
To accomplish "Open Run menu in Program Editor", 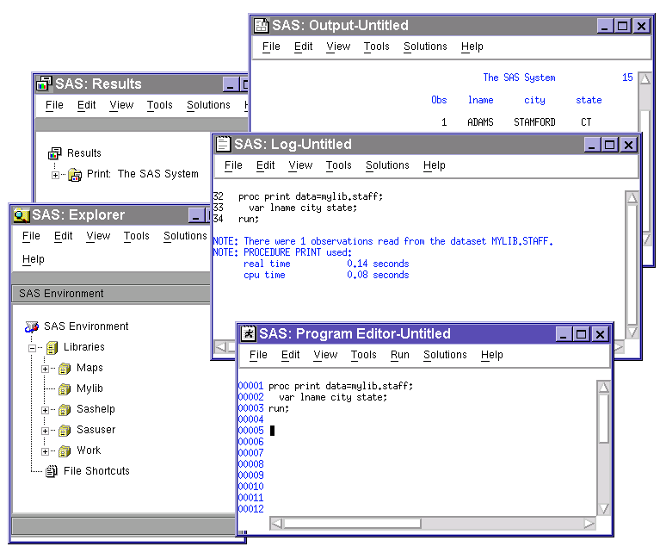I will click(x=400, y=355).
